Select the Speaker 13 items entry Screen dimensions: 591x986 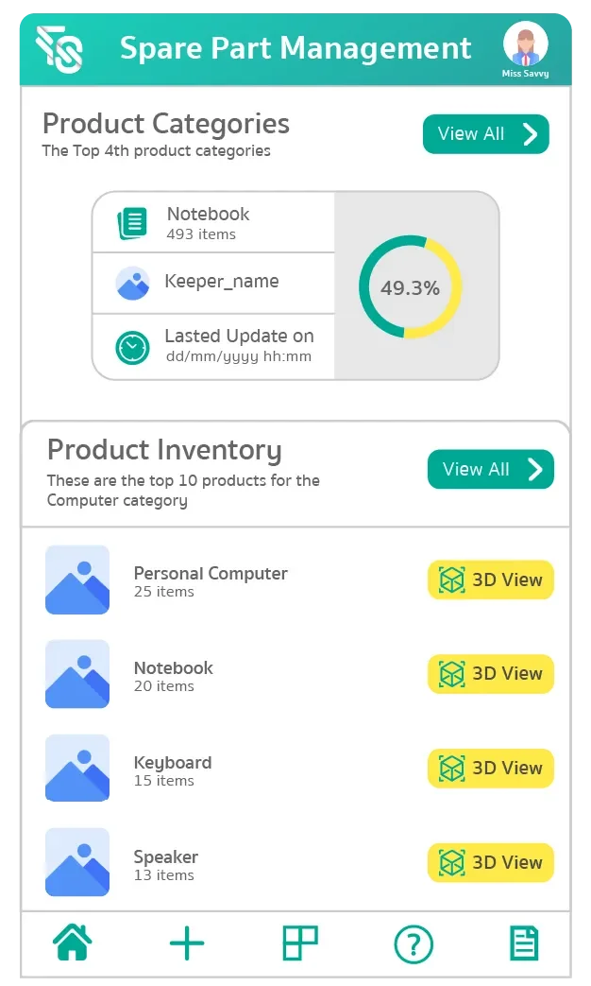point(166,864)
